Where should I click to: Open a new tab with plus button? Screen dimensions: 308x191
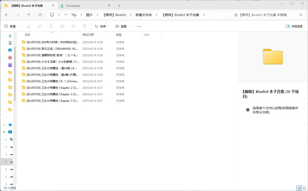tap(119, 5)
